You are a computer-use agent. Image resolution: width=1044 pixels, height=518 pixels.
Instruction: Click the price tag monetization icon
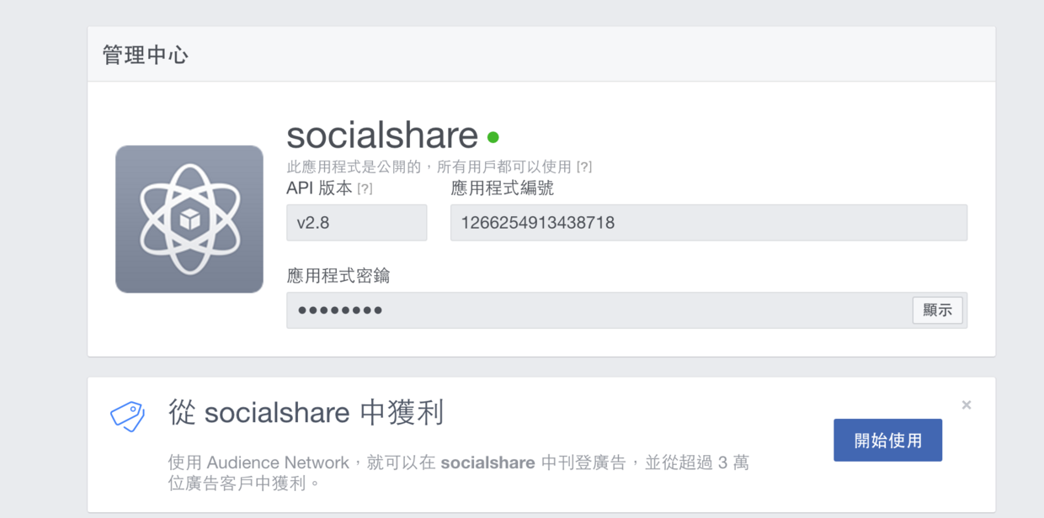click(x=127, y=417)
